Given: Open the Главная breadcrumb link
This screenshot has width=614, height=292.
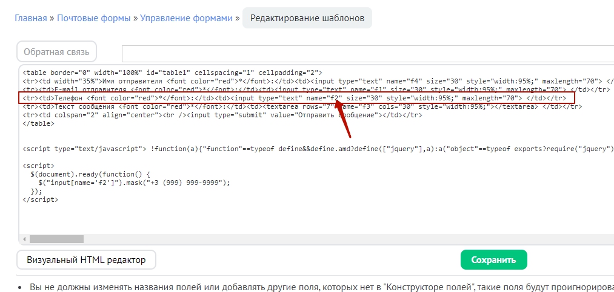Looking at the screenshot, I should pos(30,18).
